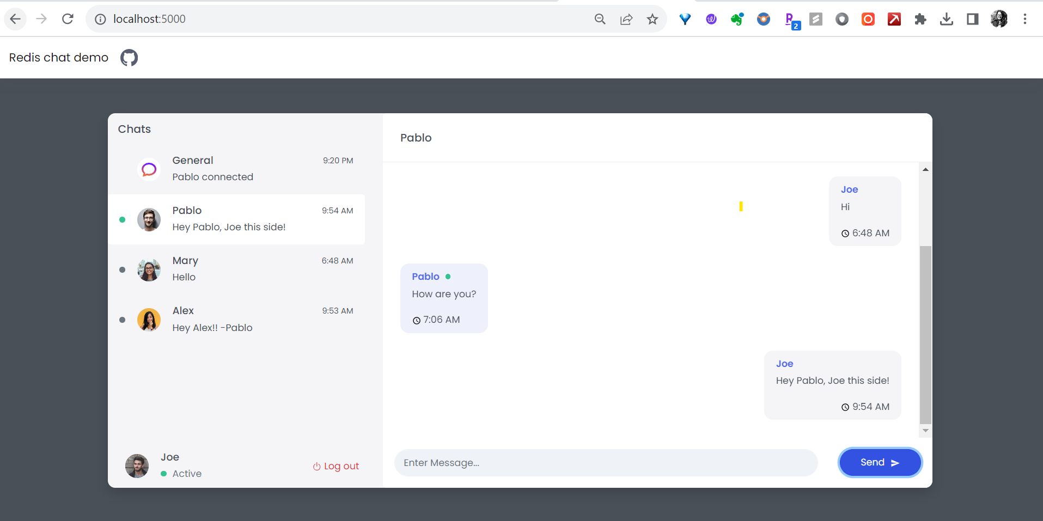
Task: Send the message
Action: click(x=880, y=462)
